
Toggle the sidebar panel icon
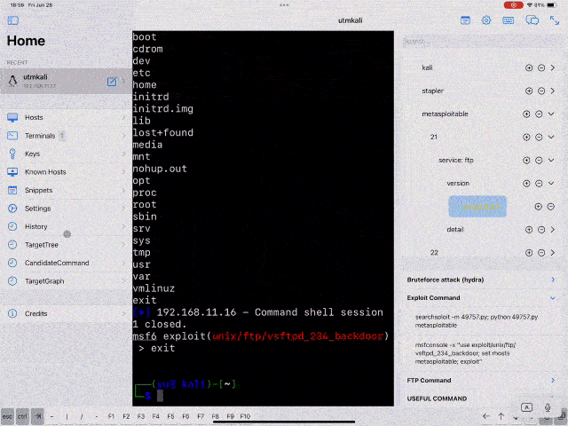click(x=12, y=20)
